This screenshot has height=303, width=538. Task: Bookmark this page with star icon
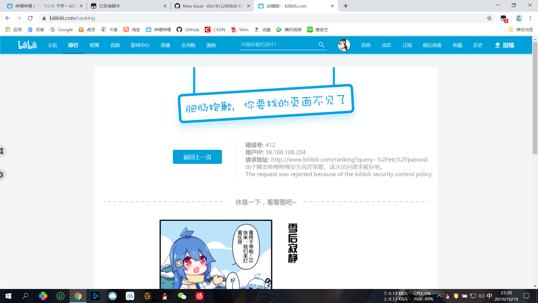[x=489, y=18]
